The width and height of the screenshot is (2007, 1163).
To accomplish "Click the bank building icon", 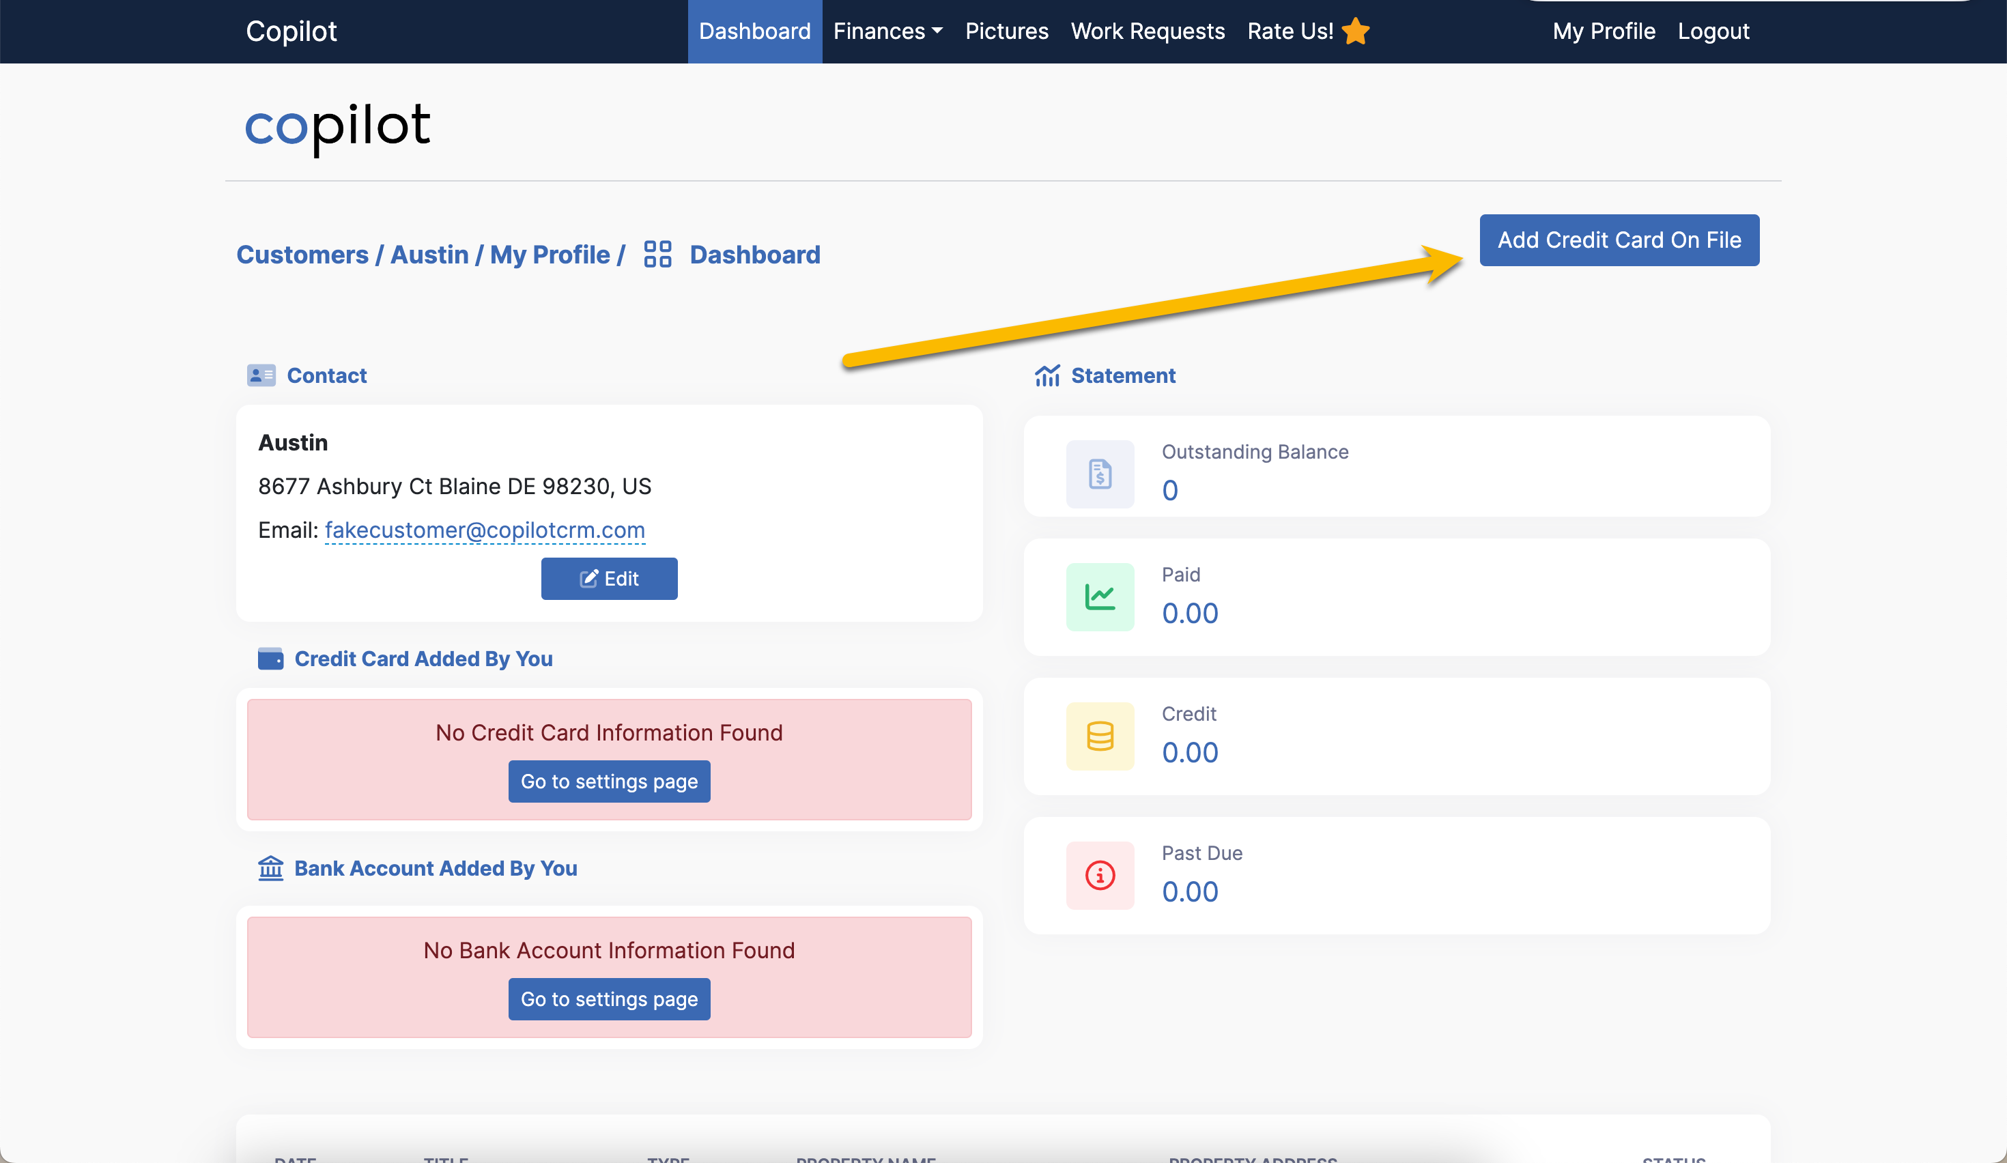I will [x=271, y=867].
